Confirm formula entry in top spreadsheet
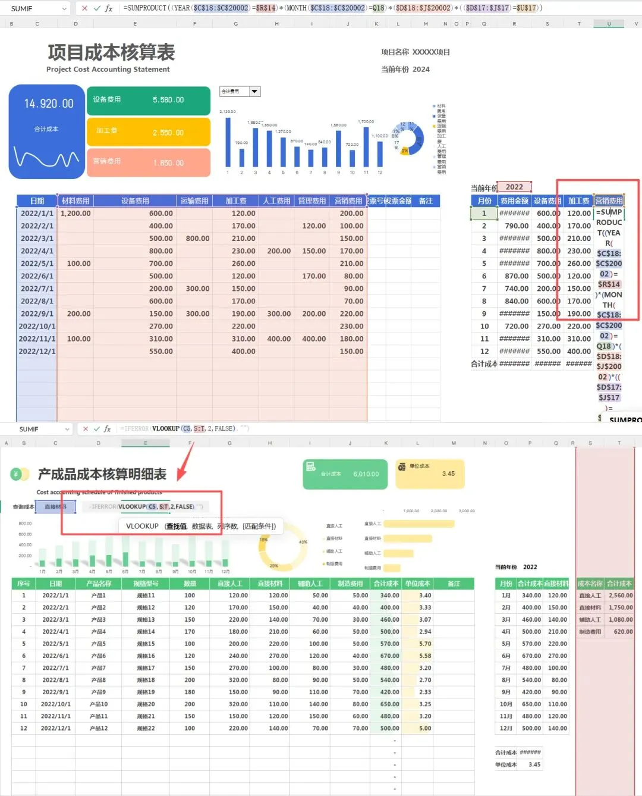 pyautogui.click(x=96, y=8)
